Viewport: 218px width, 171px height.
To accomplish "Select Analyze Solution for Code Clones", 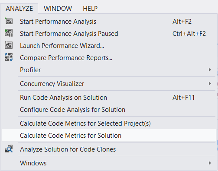I will click(109, 149).
